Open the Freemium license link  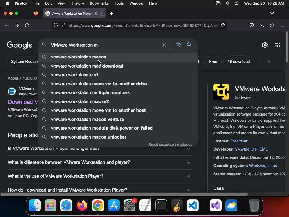point(239,141)
